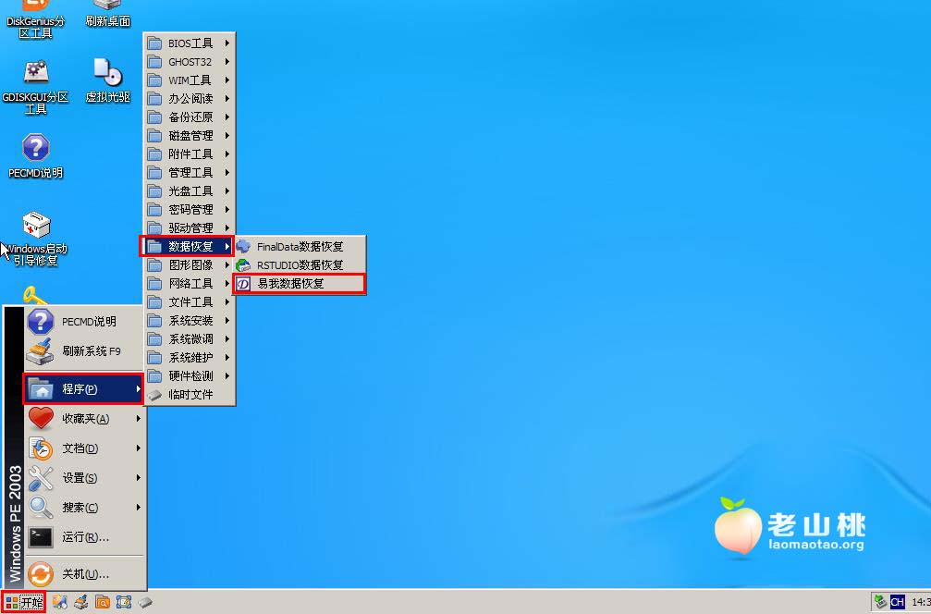Launch GDISKGUI分区工具 desktop icon

[35, 87]
